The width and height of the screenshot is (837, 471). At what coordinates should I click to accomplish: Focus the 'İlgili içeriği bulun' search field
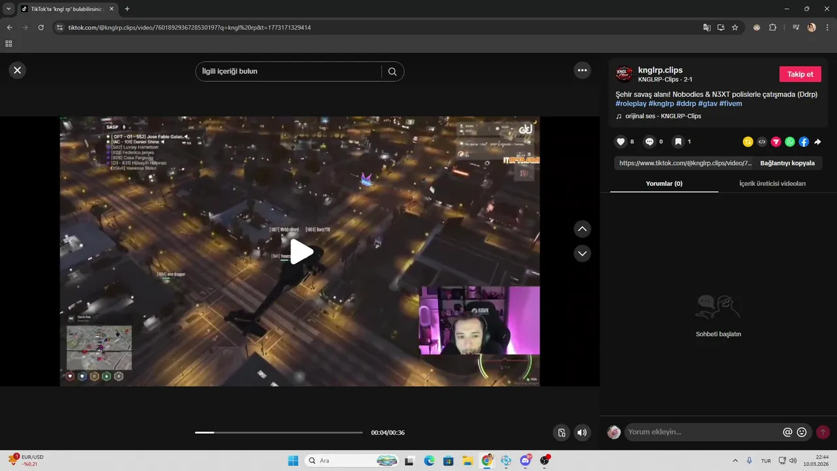[288, 71]
